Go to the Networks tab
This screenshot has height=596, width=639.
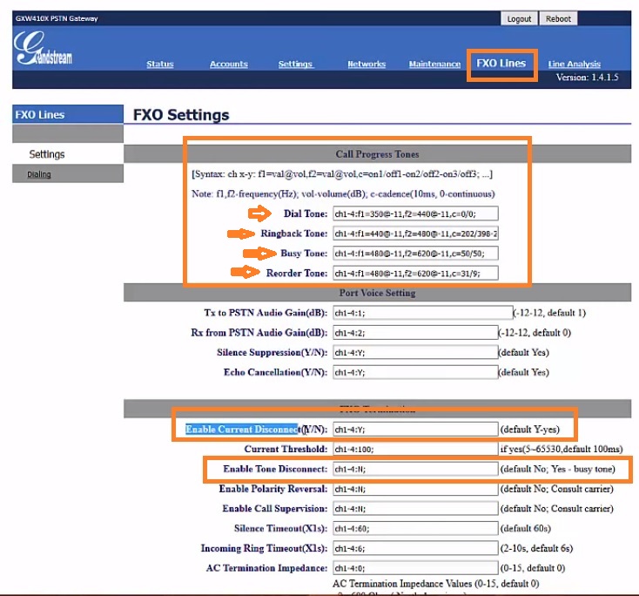367,64
